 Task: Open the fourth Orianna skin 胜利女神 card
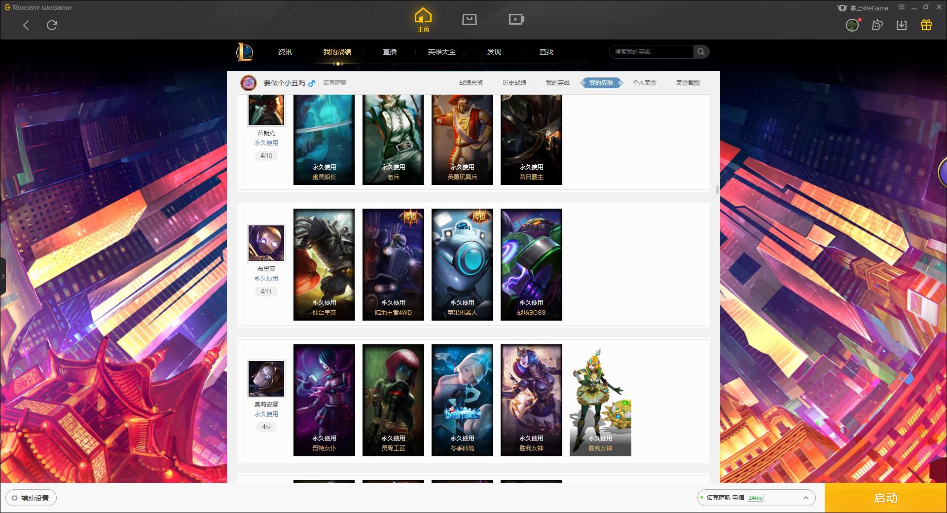pyautogui.click(x=531, y=400)
